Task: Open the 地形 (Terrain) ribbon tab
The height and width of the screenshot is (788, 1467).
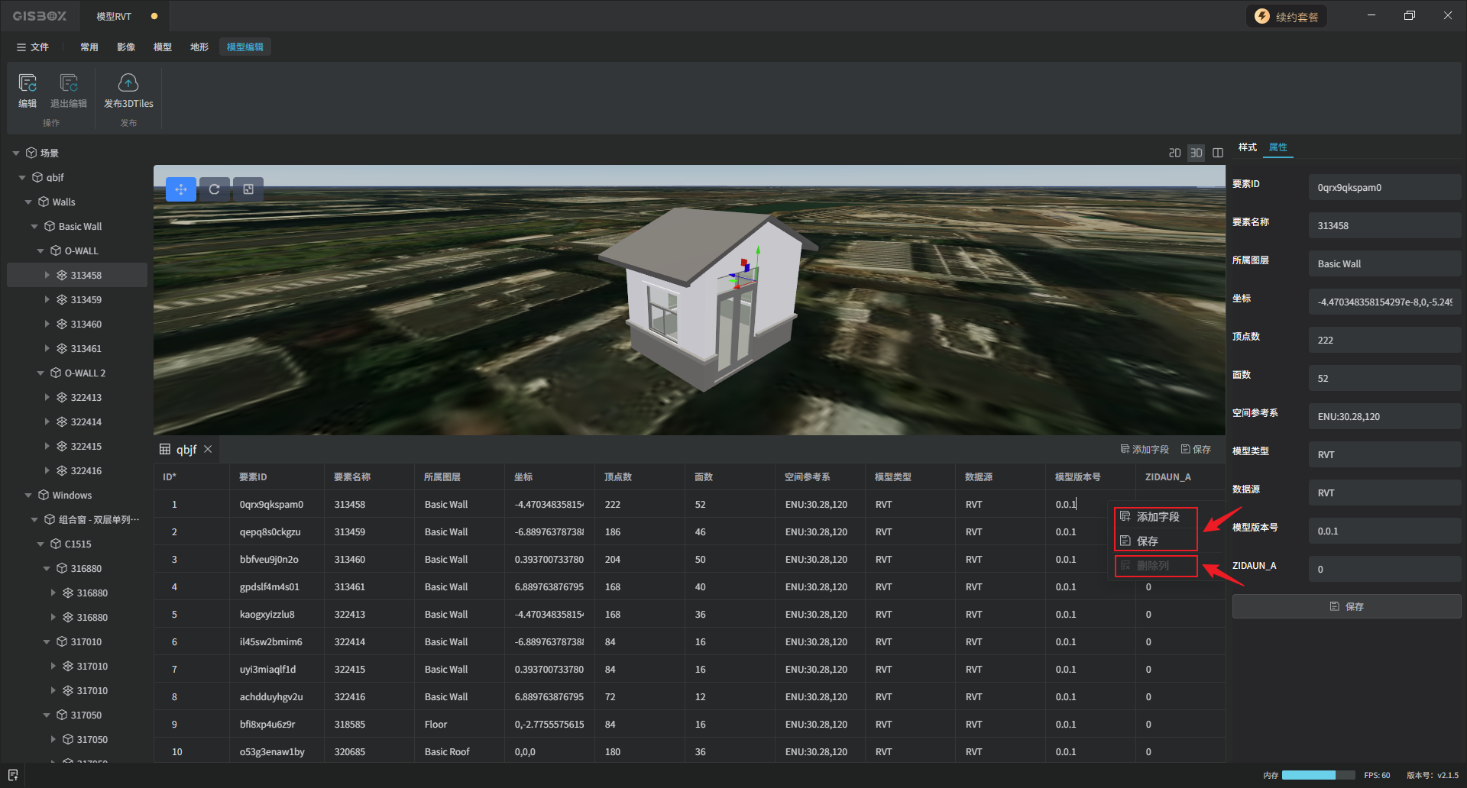Action: (199, 47)
